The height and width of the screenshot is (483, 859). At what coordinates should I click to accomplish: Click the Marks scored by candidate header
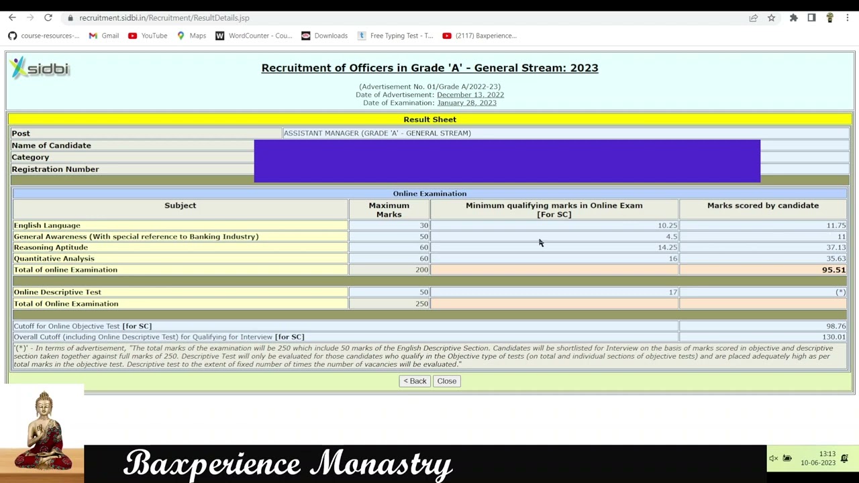tap(763, 205)
